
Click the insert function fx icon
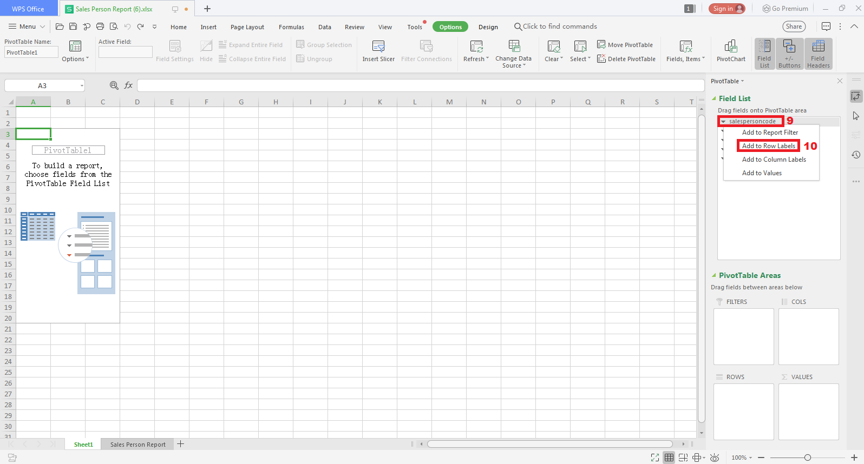click(128, 85)
